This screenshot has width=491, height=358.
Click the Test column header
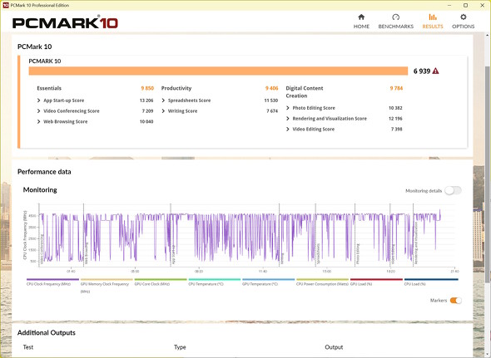tap(27, 347)
